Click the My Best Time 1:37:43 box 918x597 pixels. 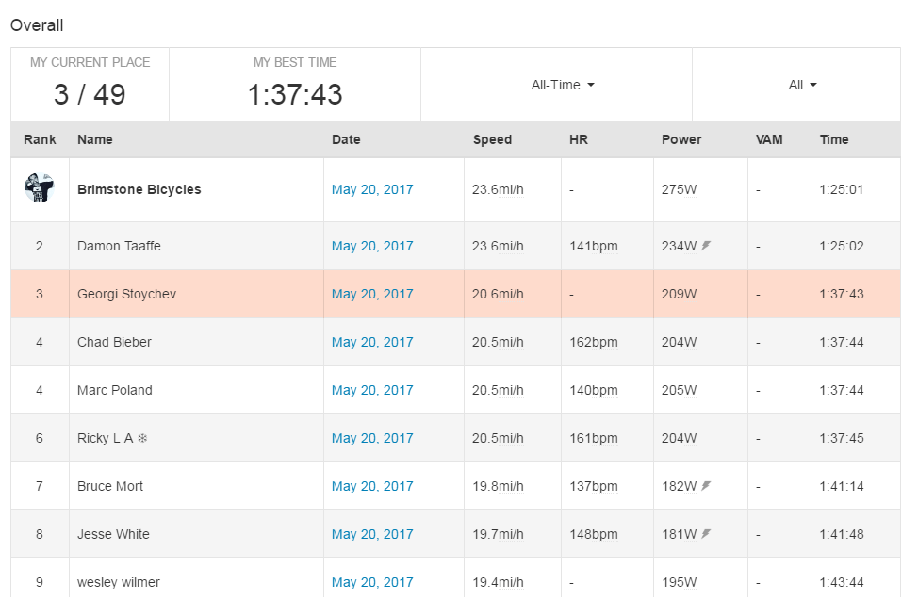point(295,84)
